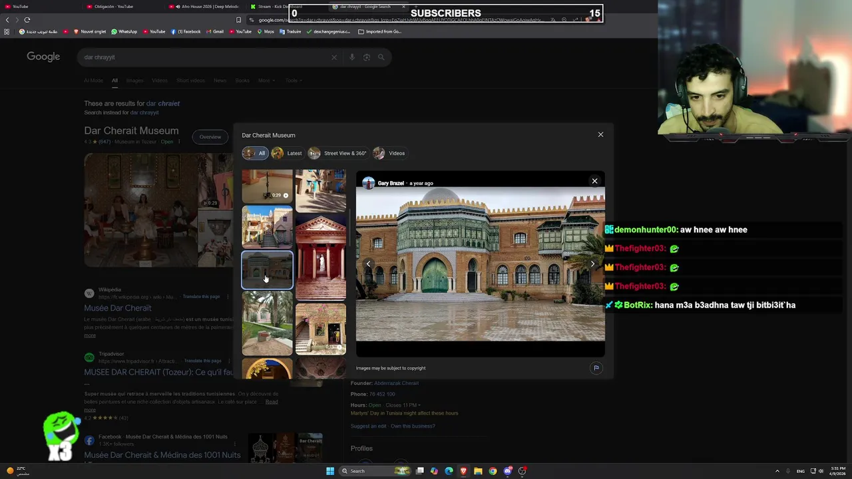The width and height of the screenshot is (852, 479).
Task: Open the Gmail bookmark
Action: coord(214,31)
